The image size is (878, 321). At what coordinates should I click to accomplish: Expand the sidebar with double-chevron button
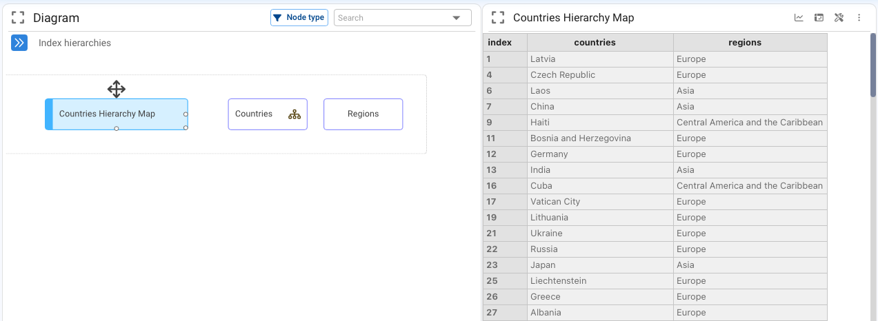19,43
